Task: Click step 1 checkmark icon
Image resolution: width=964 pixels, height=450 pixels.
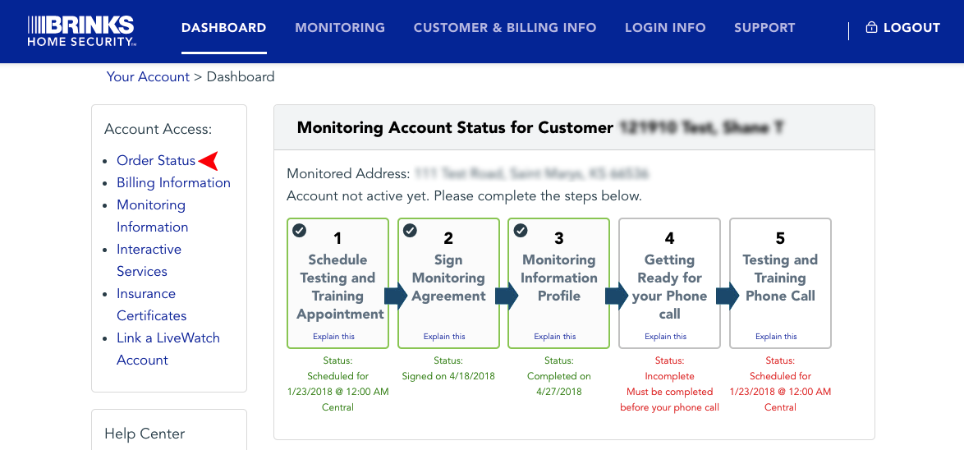Action: (299, 231)
